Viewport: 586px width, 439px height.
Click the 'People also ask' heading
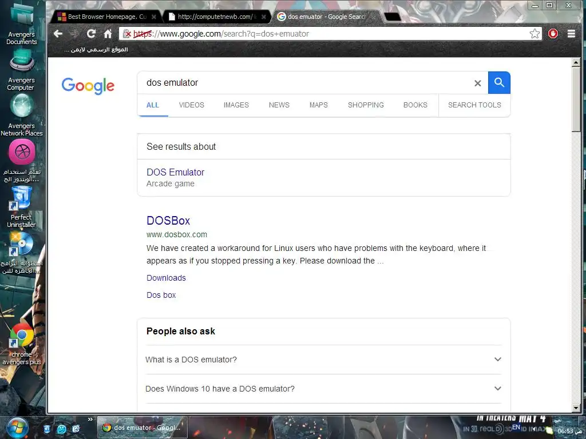point(181,332)
